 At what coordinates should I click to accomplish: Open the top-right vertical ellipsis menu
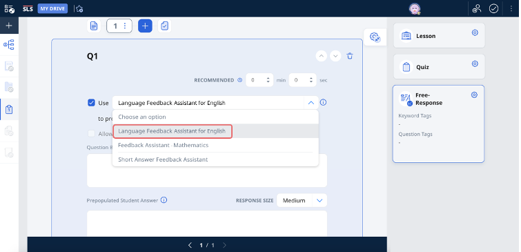[511, 9]
